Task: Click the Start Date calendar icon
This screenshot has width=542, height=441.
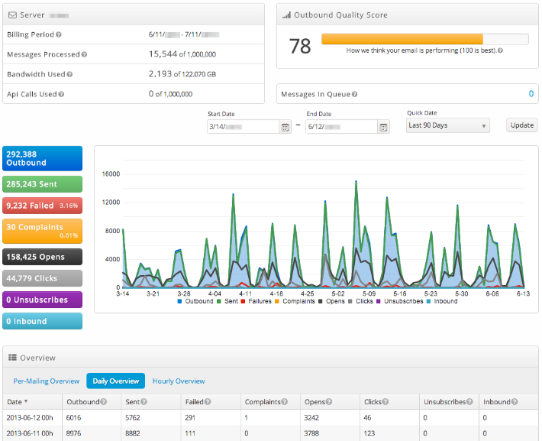Action: 286,127
